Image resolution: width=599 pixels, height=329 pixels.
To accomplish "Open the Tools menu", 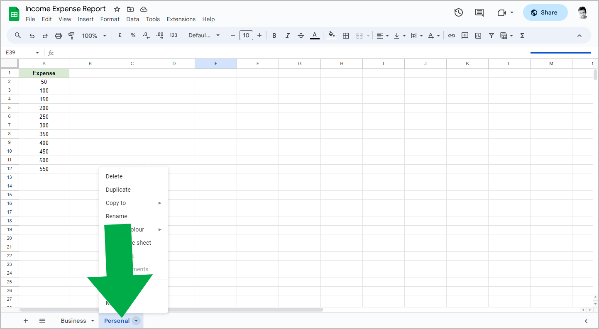I will [x=153, y=19].
